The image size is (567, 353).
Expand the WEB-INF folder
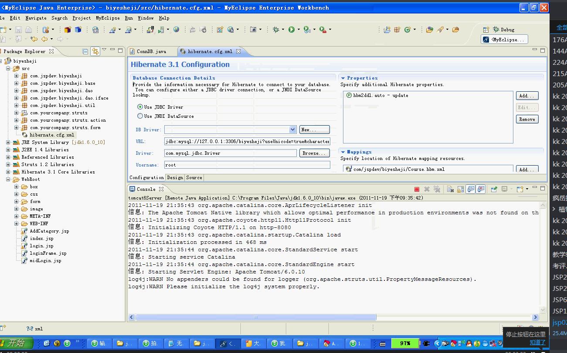(17, 223)
